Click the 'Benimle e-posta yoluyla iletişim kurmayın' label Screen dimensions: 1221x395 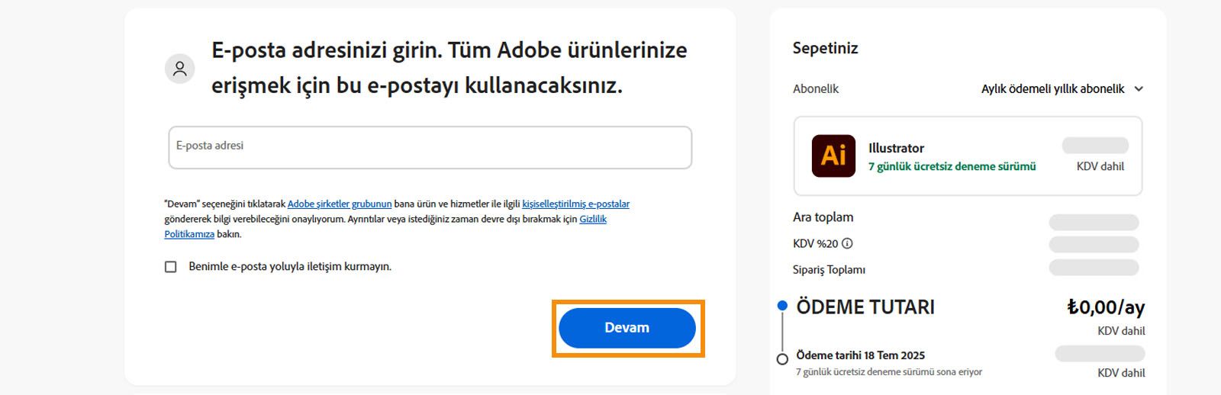coord(290,267)
